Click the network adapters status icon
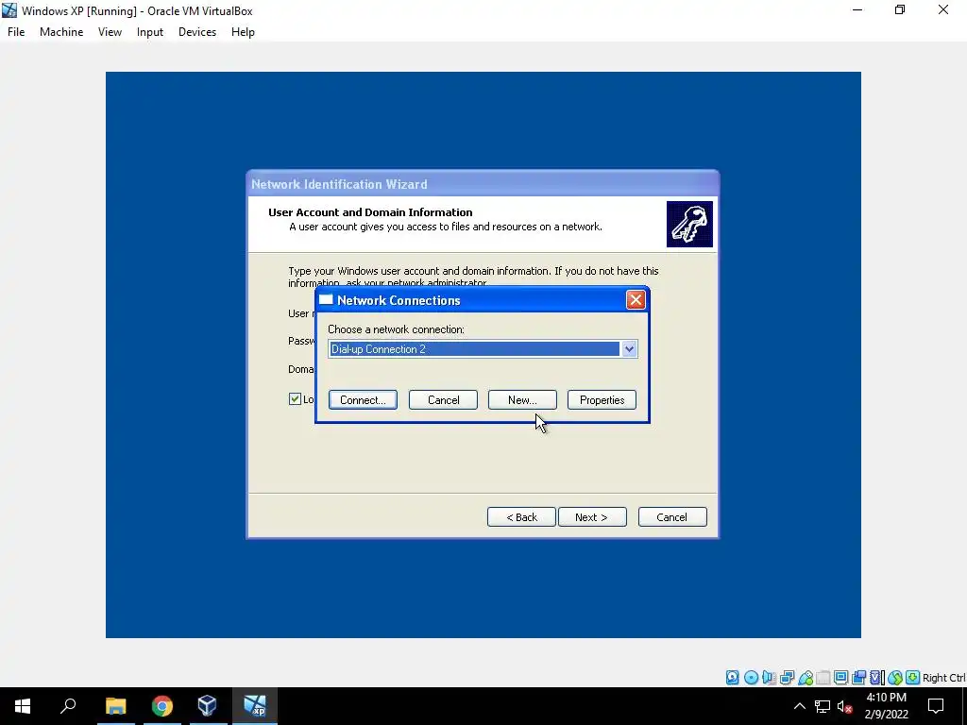Image resolution: width=967 pixels, height=725 pixels. 787,678
